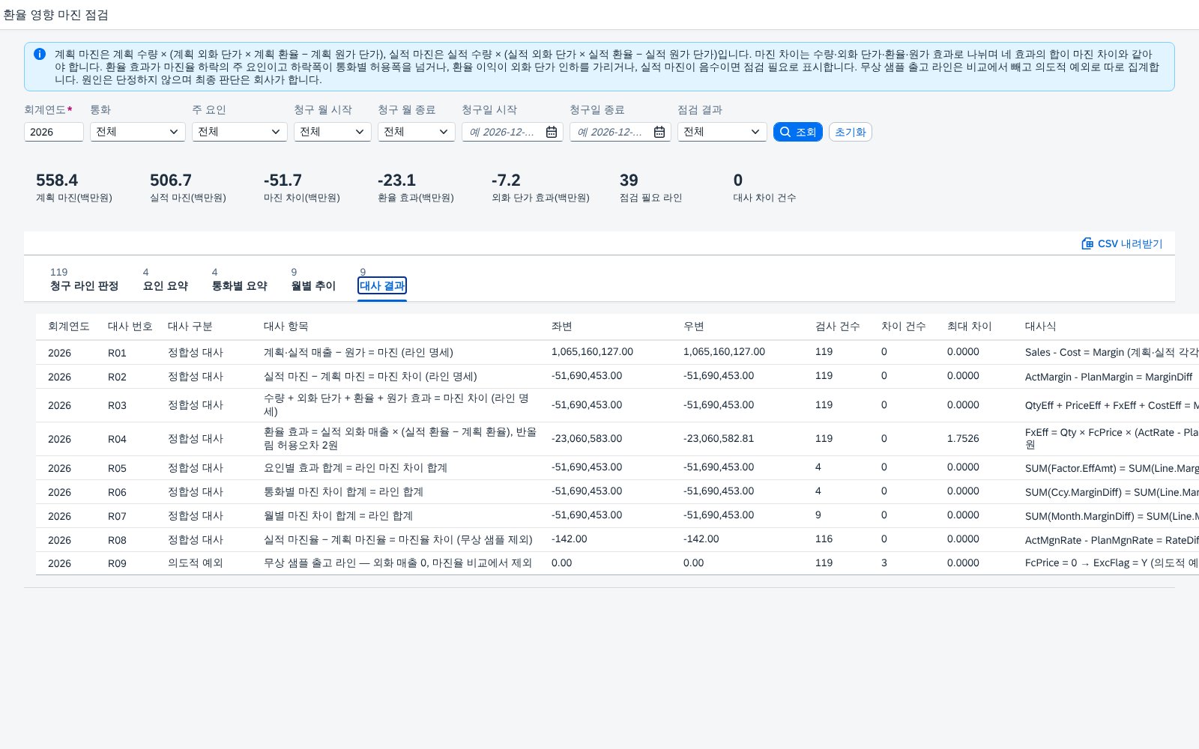Click the 조회 search button
This screenshot has width=1199, height=749.
[x=798, y=132]
